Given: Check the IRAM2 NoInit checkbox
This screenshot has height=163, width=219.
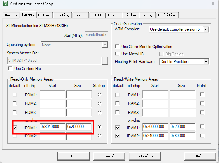Looking at the screenshot, I should (x=202, y=136).
